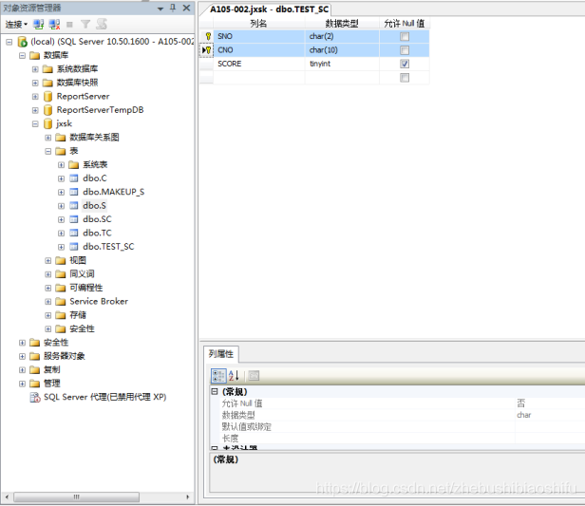Image resolution: width=585 pixels, height=506 pixels.
Task: Click the jxsk database cylinder icon
Action: click(x=47, y=123)
